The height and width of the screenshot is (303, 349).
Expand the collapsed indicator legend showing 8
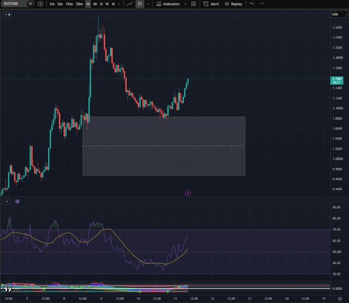click(7, 14)
